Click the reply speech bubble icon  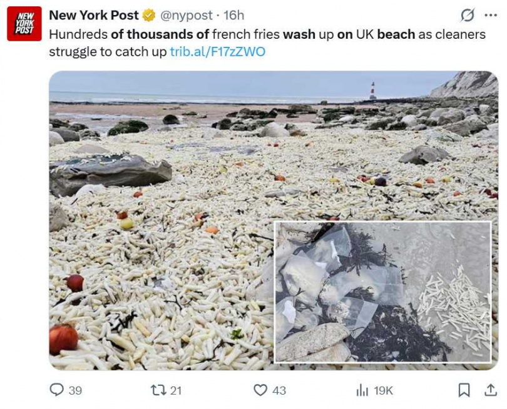(56, 390)
